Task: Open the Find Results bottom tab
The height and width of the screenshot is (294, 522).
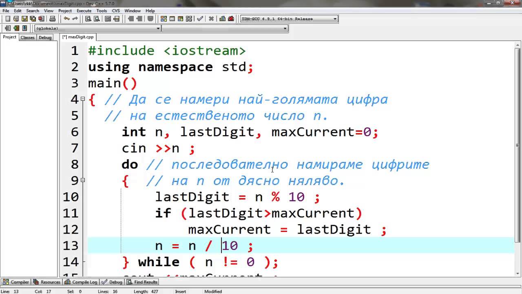Action: pyautogui.click(x=142, y=282)
